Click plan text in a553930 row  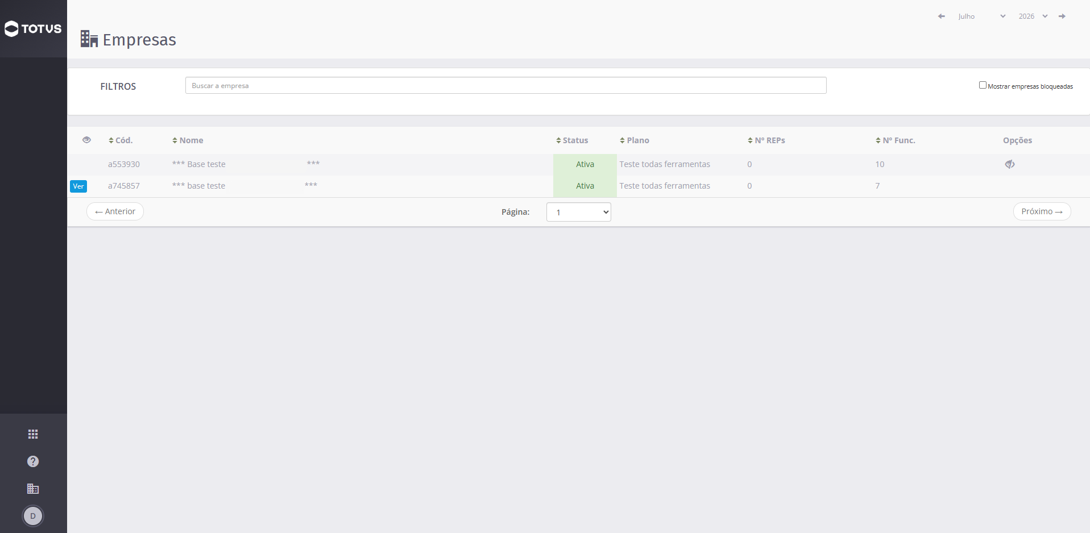point(665,164)
